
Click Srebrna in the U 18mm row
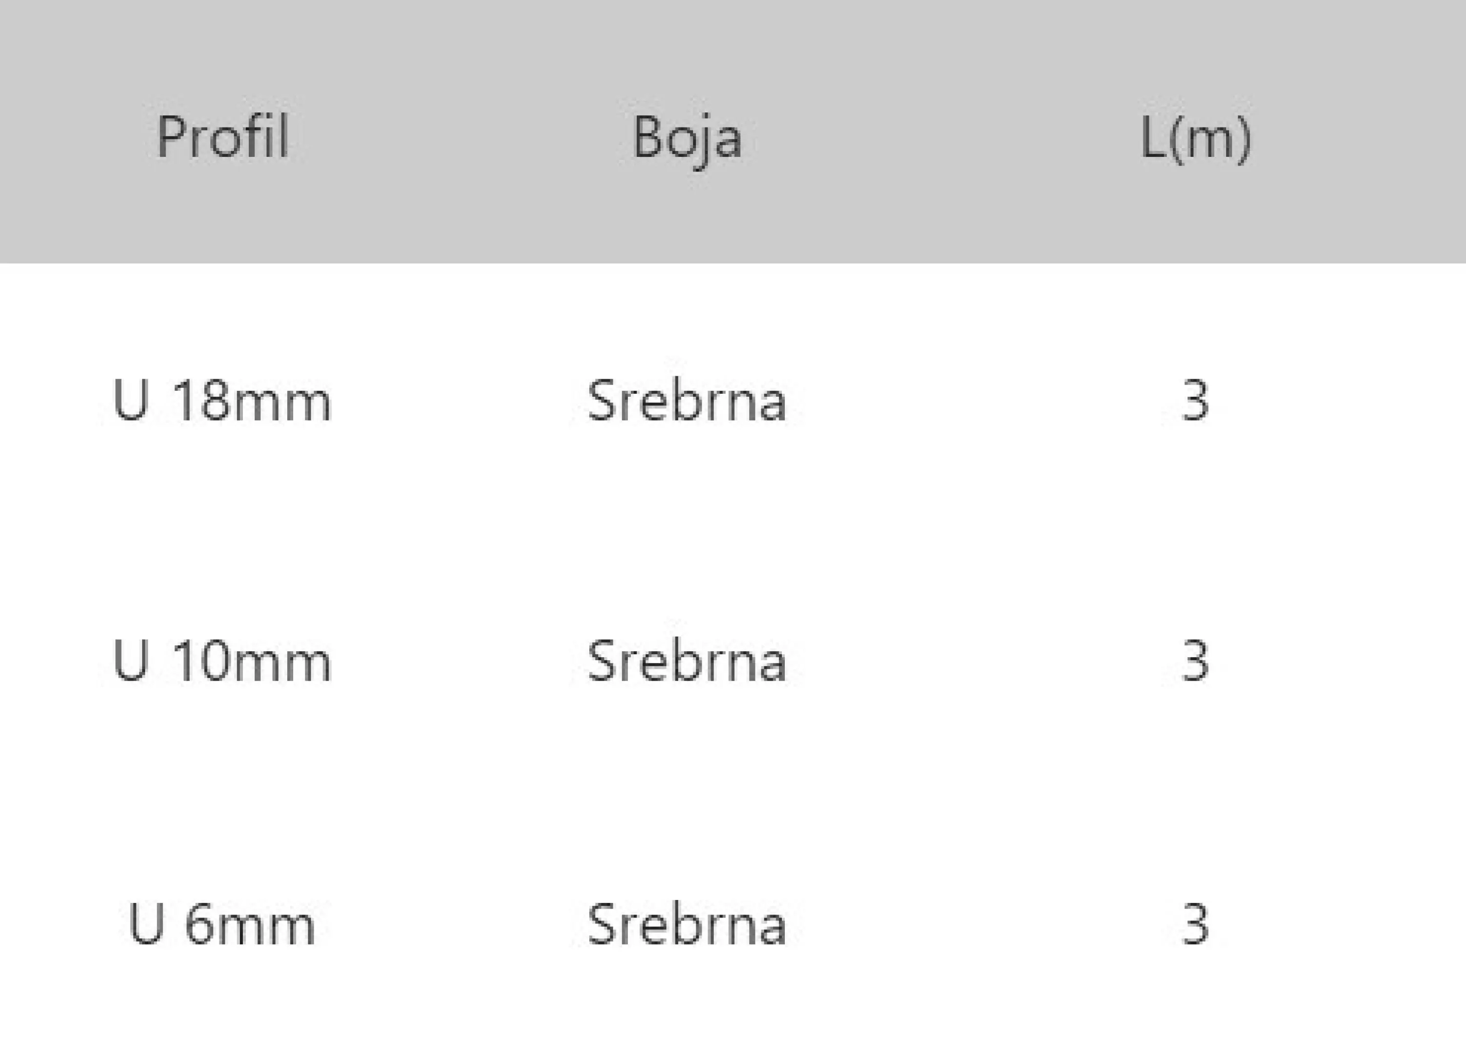tap(687, 400)
